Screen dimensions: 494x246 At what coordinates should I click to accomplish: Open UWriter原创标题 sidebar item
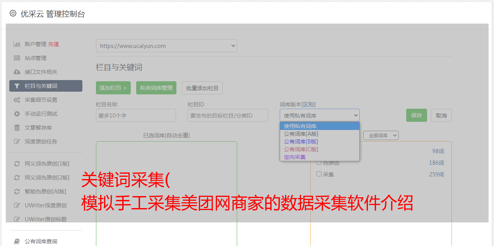(46, 219)
